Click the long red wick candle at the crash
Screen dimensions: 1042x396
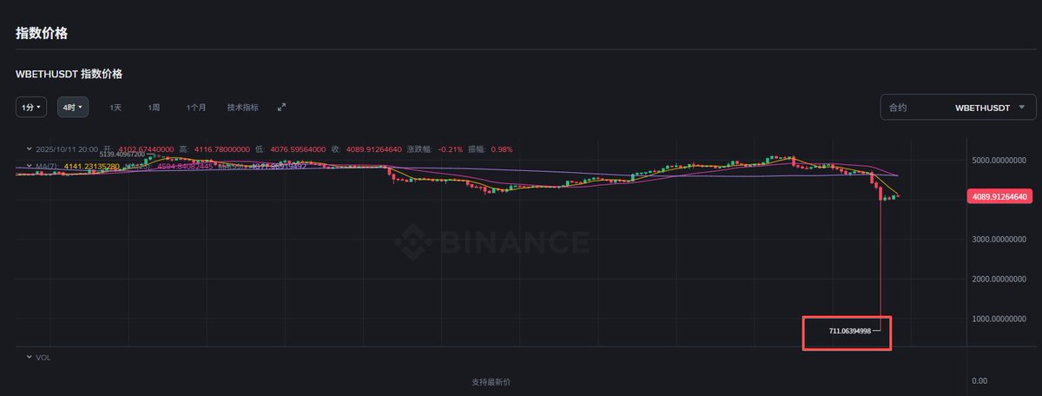[881, 261]
